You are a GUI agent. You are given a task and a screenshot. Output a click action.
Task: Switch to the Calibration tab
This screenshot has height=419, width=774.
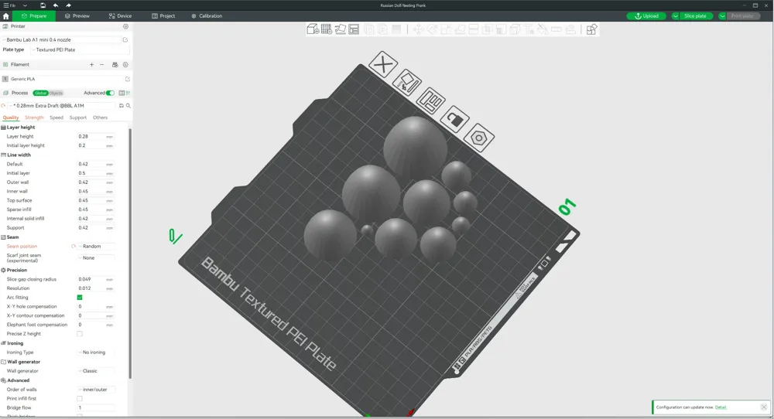click(207, 15)
